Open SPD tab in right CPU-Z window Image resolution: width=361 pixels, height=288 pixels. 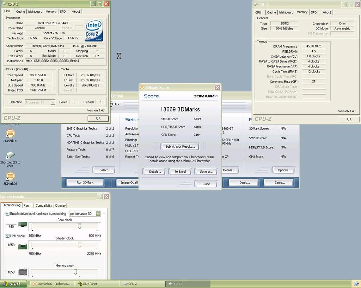[x=314, y=12]
